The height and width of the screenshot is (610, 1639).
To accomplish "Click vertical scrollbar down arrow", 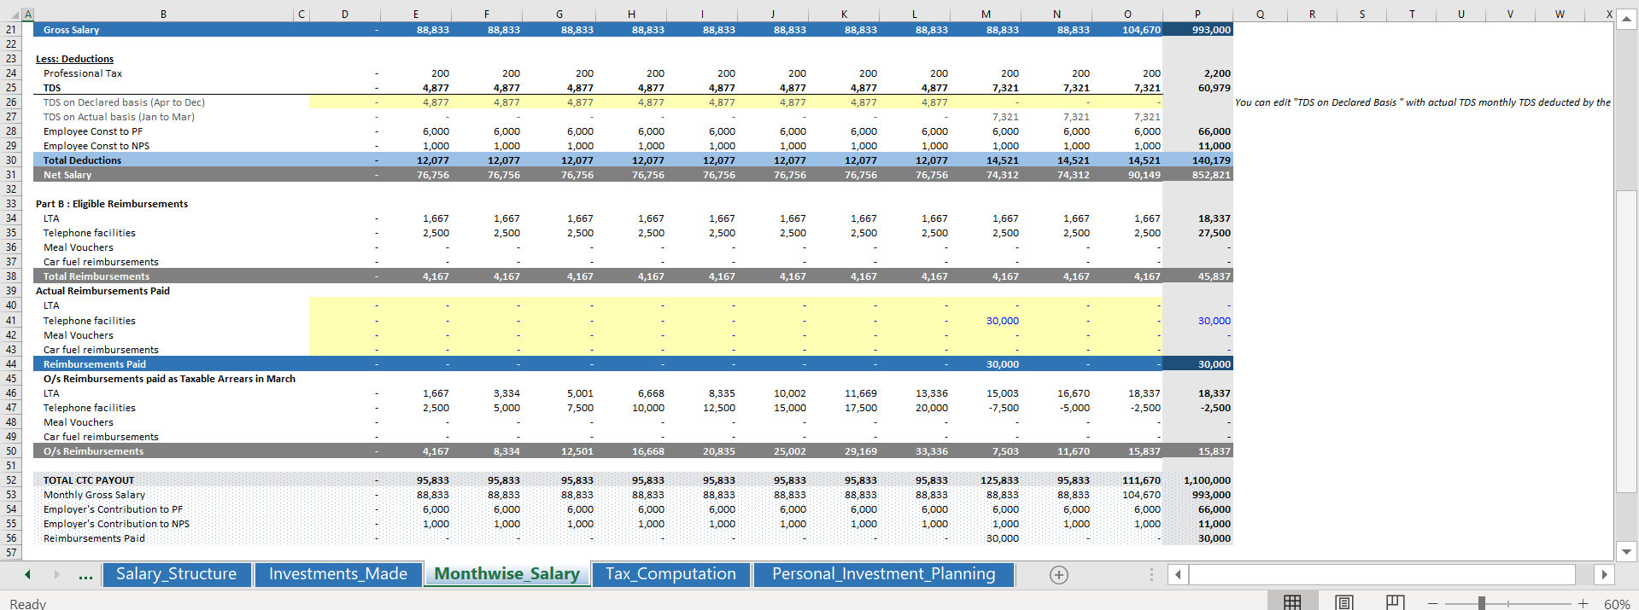I will (x=1626, y=551).
